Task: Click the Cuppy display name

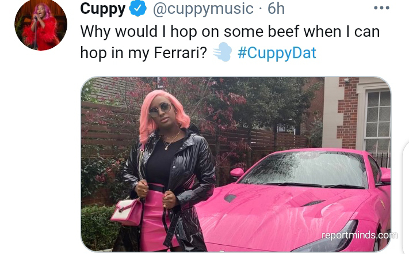Action: [x=103, y=9]
